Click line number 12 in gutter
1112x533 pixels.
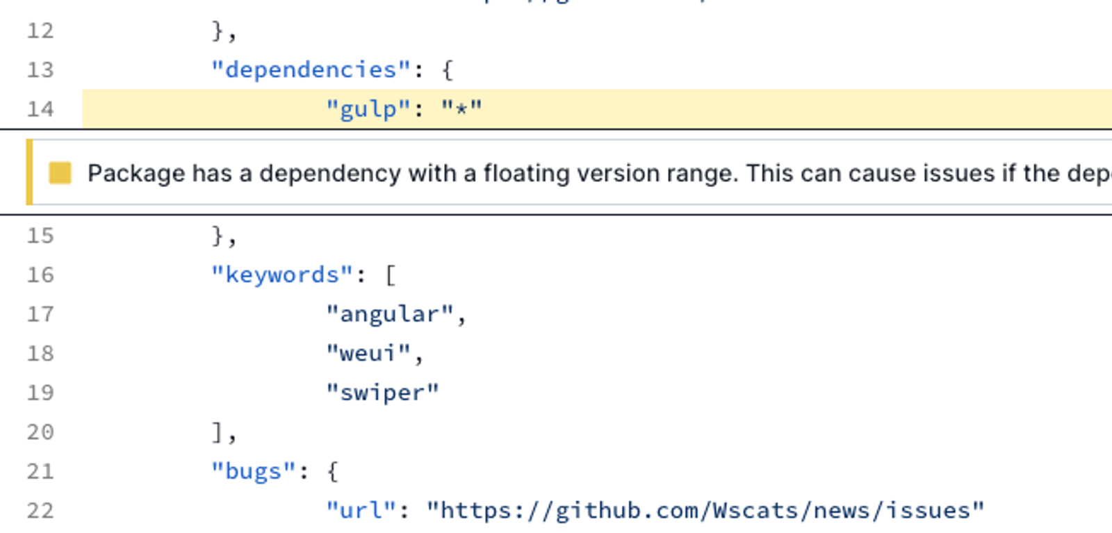40,31
